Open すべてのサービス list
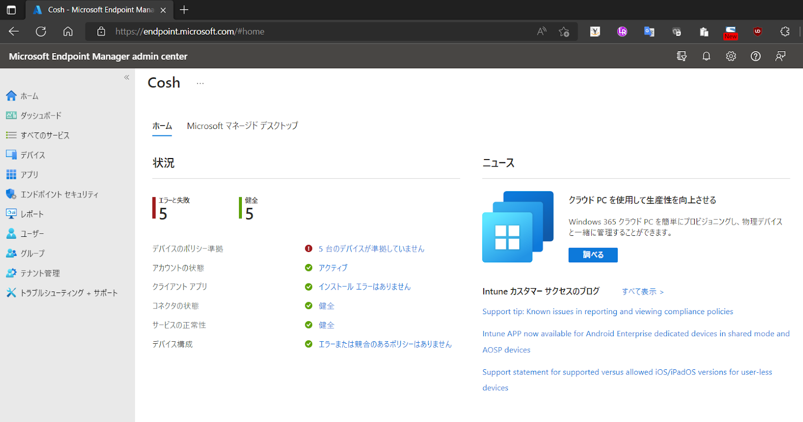This screenshot has height=422, width=803. [45, 135]
